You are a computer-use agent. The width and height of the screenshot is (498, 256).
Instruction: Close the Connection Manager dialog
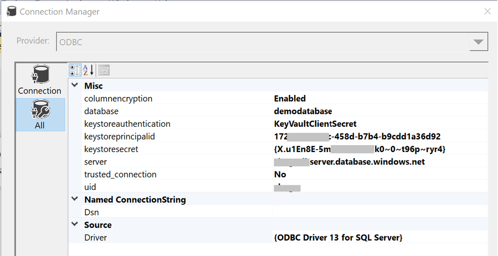[x=488, y=11]
